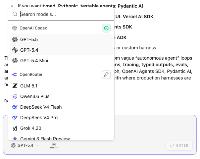Click the Qwen logo icon
The width and height of the screenshot is (200, 159).
pos(15,96)
